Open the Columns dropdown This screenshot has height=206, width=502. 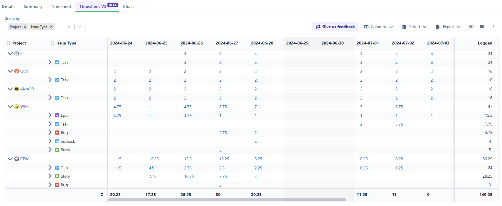click(379, 27)
